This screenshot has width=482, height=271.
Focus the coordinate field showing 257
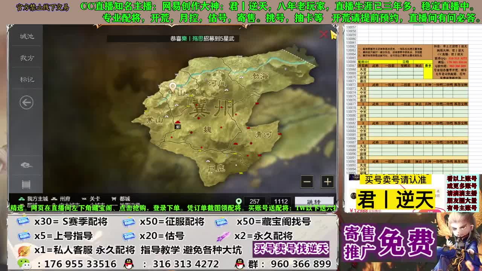pyautogui.click(x=255, y=201)
